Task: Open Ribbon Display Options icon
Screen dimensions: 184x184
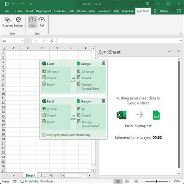Action: [148, 3]
